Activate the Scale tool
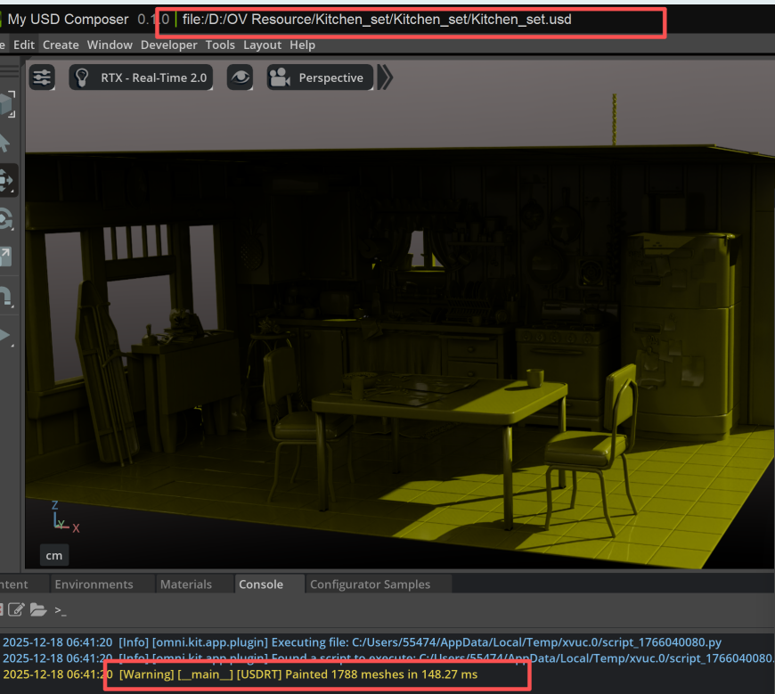 pos(7,257)
